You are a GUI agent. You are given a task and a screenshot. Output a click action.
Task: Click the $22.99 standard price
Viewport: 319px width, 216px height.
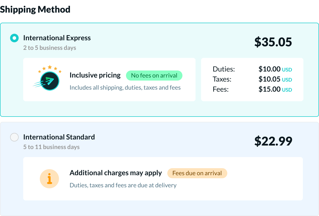click(273, 141)
